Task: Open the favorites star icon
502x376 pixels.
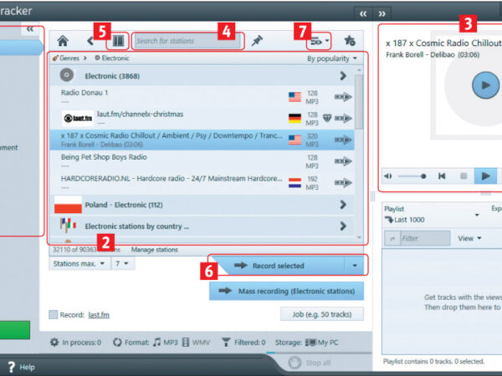Action: (x=349, y=40)
